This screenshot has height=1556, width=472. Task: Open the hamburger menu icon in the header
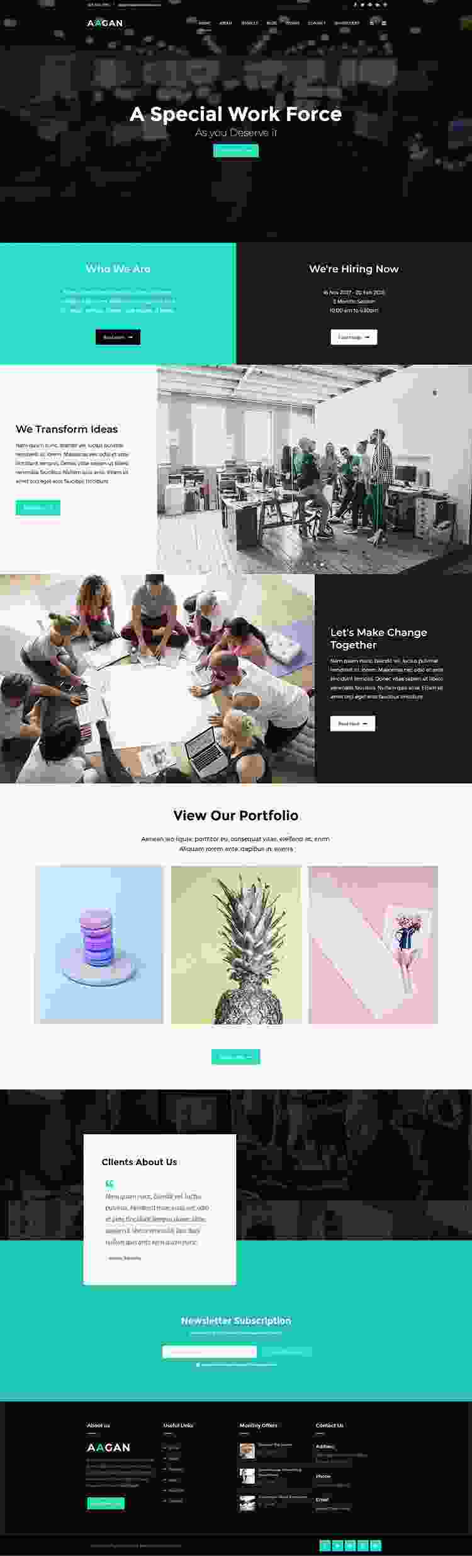(384, 23)
